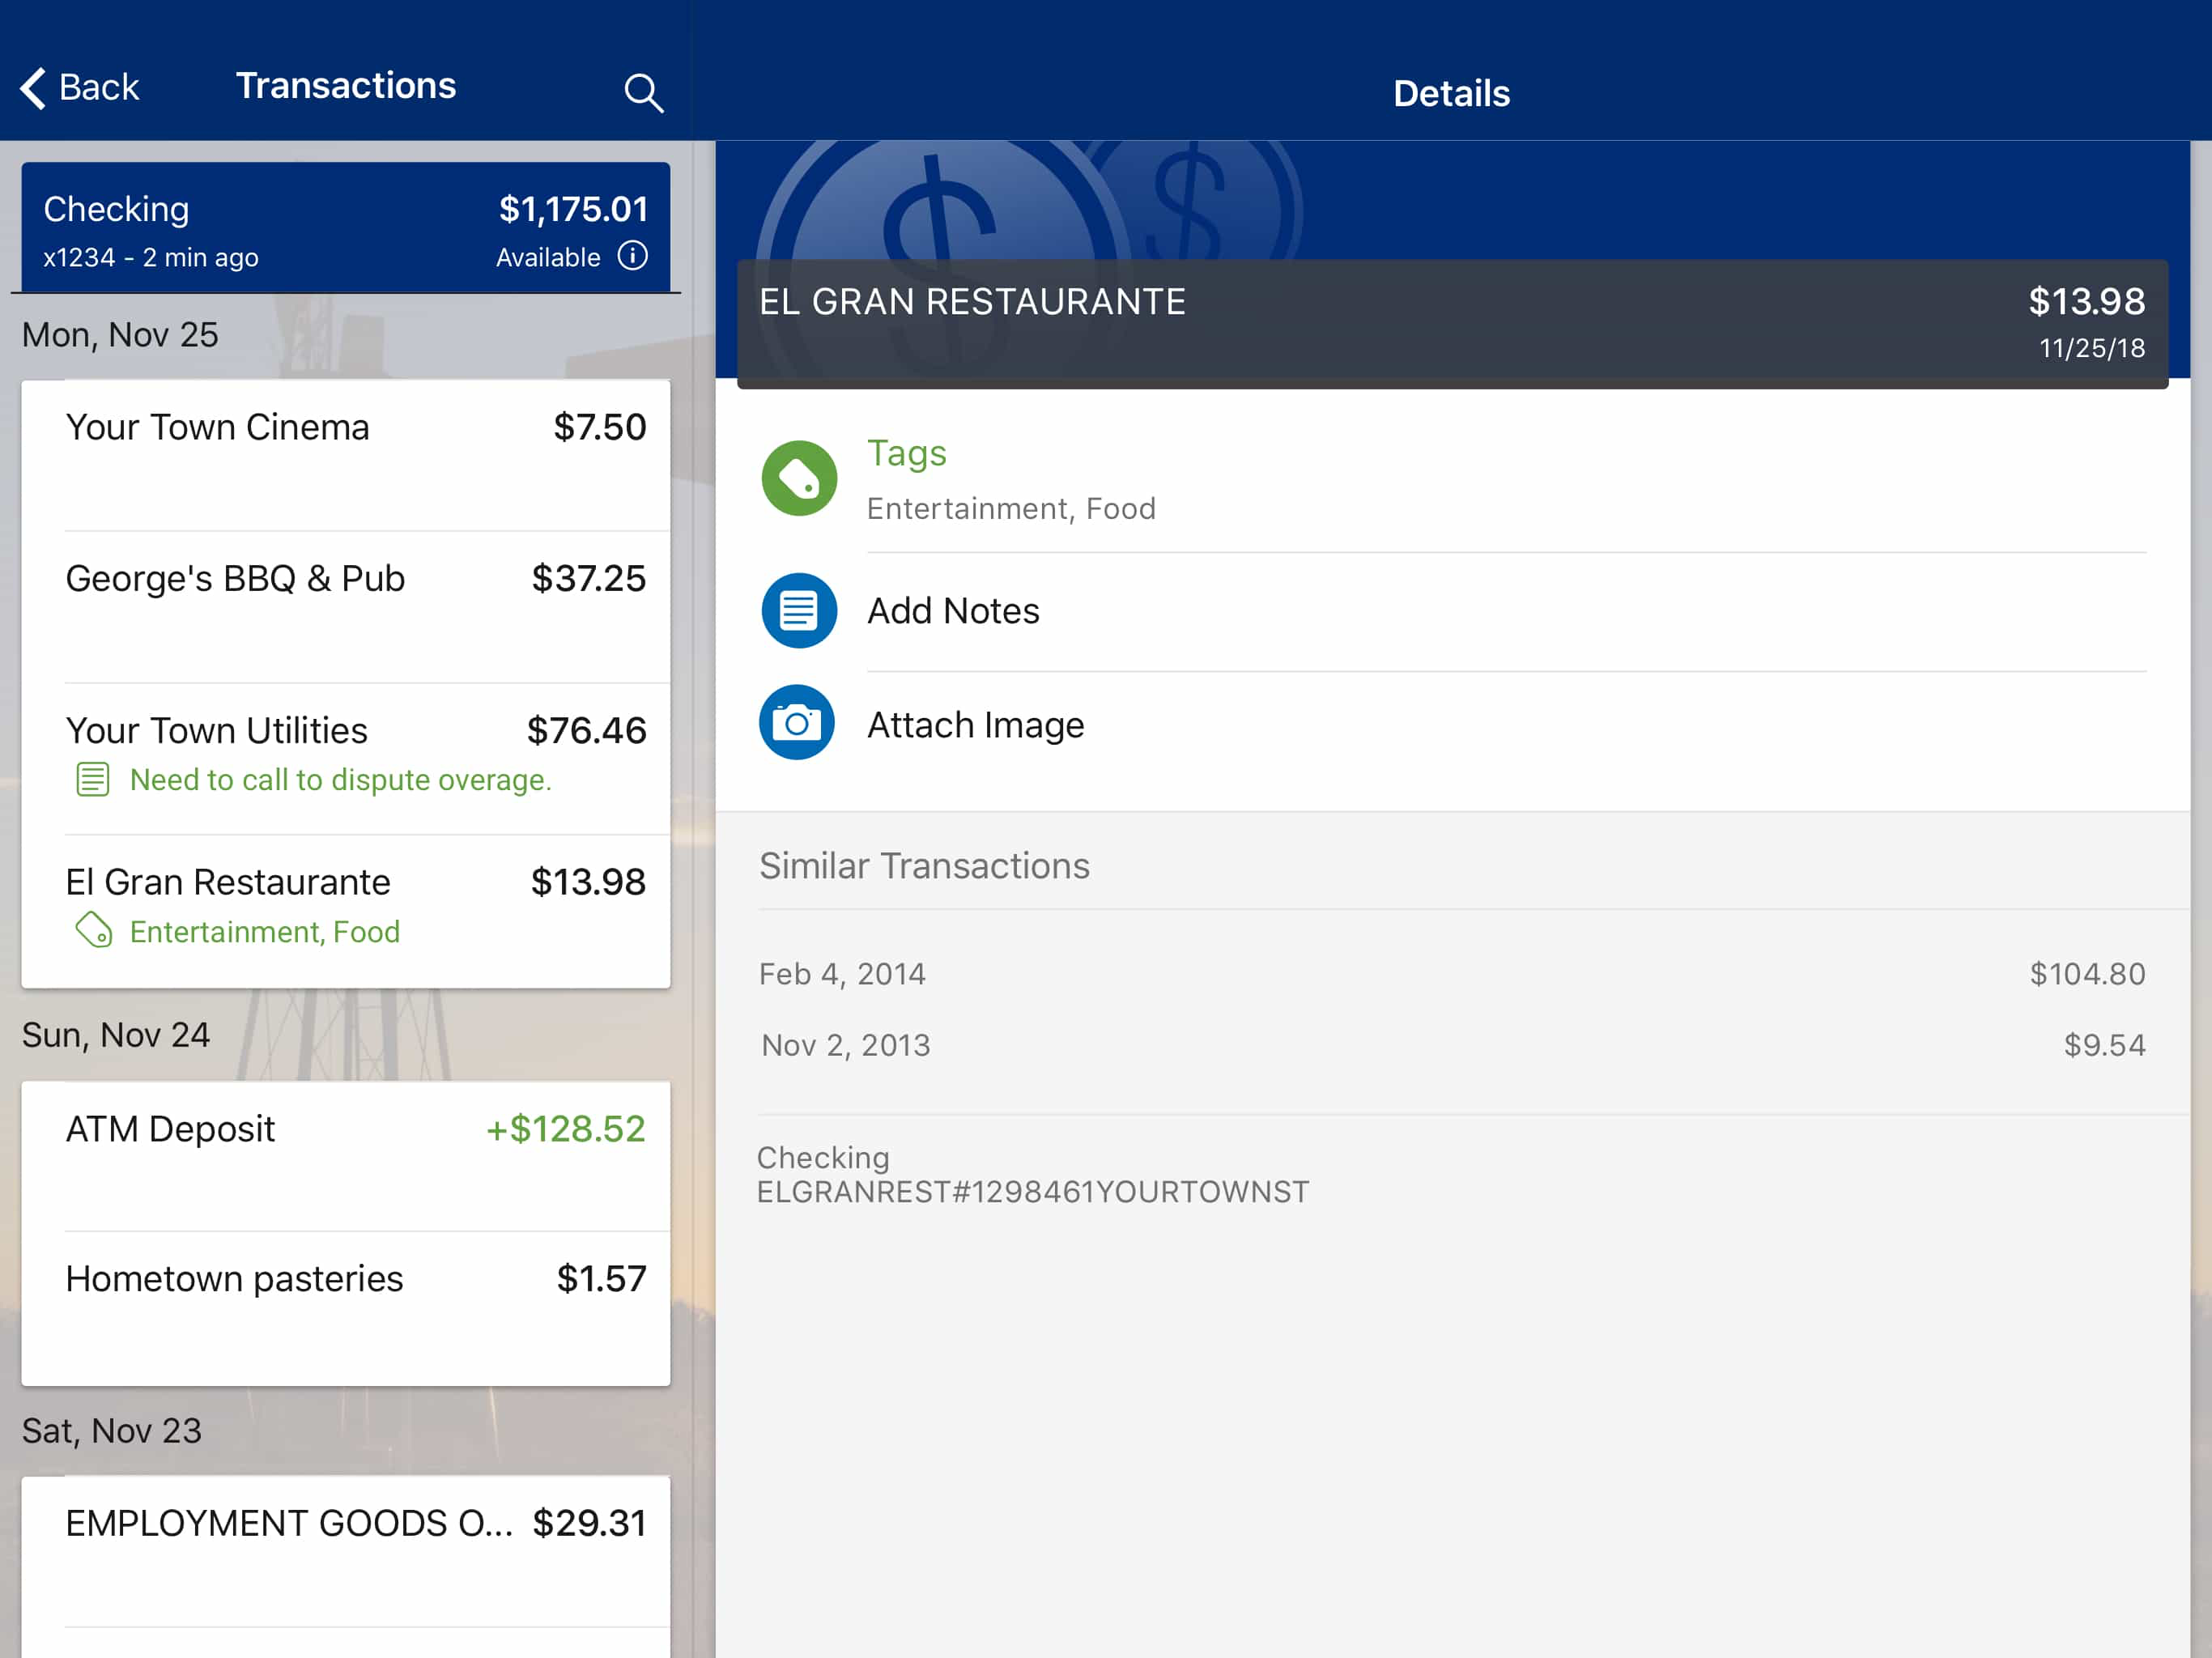Tap the blue Add Notes icon
This screenshot has width=2212, height=1658.
click(x=799, y=611)
